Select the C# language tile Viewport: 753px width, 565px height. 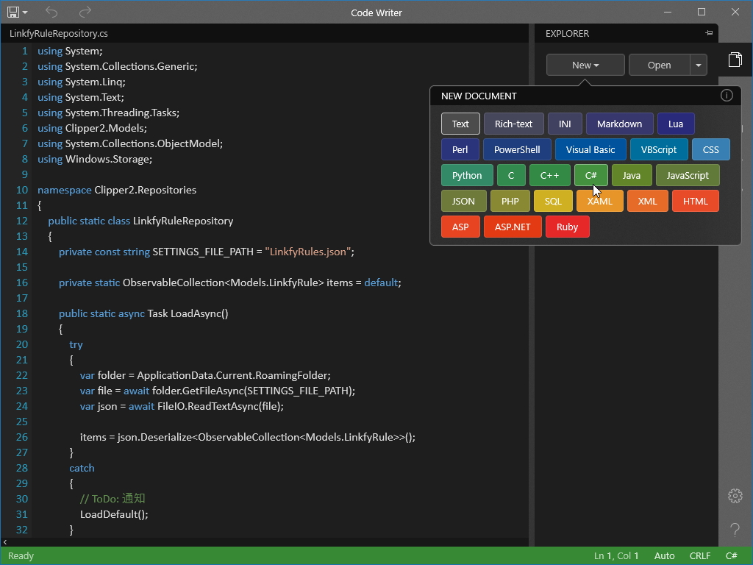591,175
